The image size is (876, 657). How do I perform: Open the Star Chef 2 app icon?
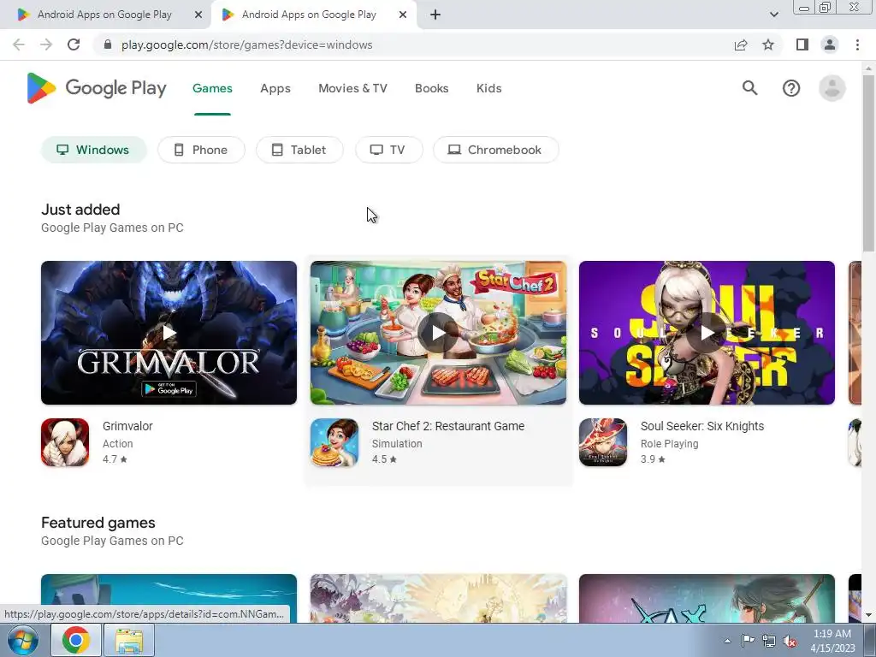tap(334, 442)
